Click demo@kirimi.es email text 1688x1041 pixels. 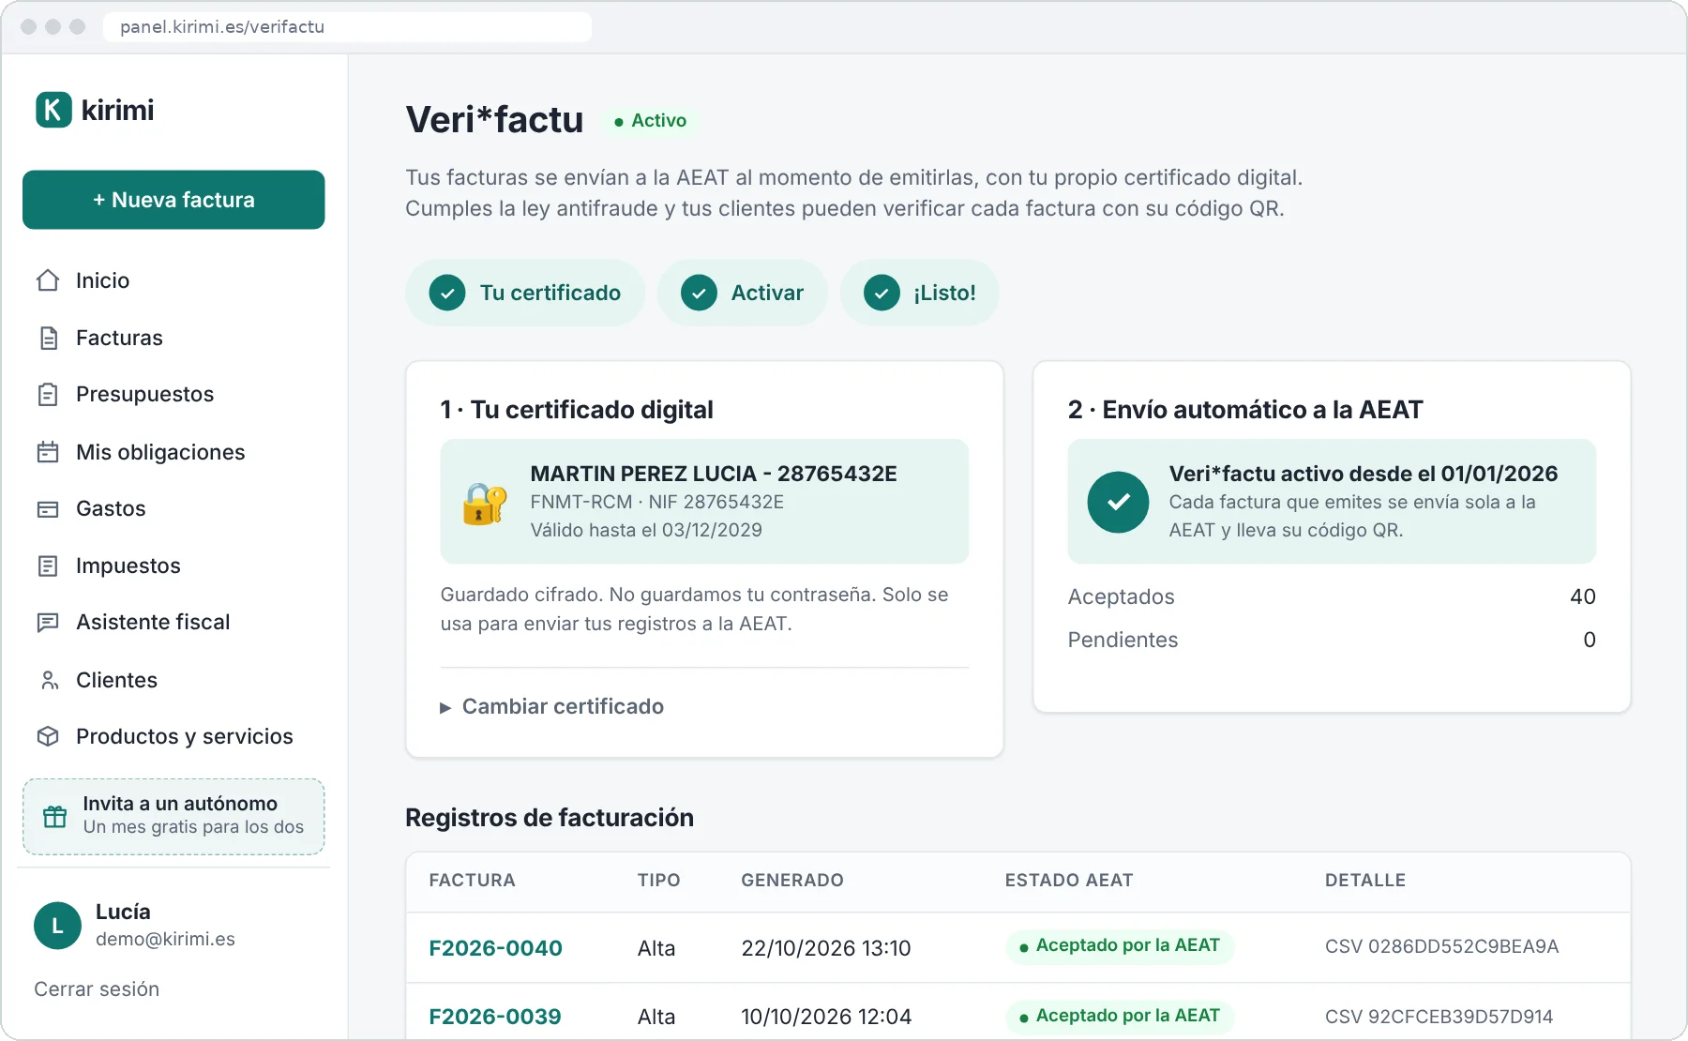165,940
